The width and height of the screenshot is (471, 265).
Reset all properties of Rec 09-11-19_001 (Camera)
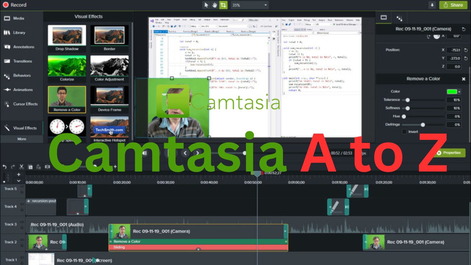[x=464, y=29]
